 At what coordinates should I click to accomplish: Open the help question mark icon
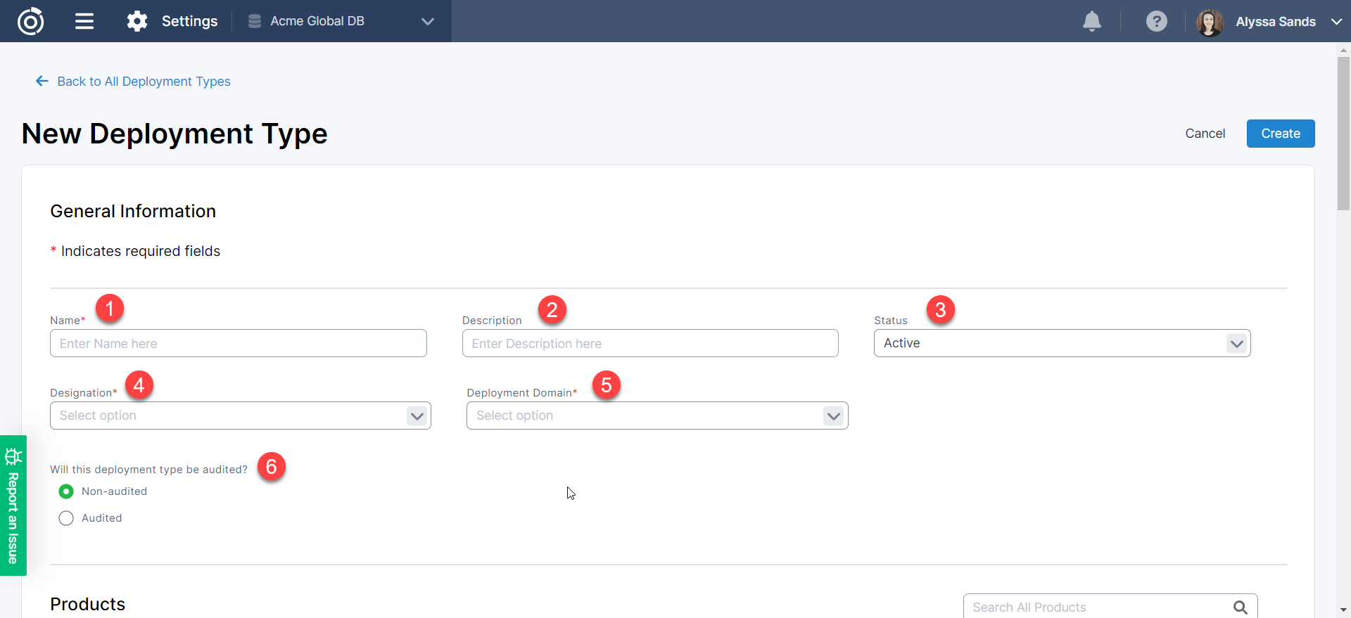1156,21
